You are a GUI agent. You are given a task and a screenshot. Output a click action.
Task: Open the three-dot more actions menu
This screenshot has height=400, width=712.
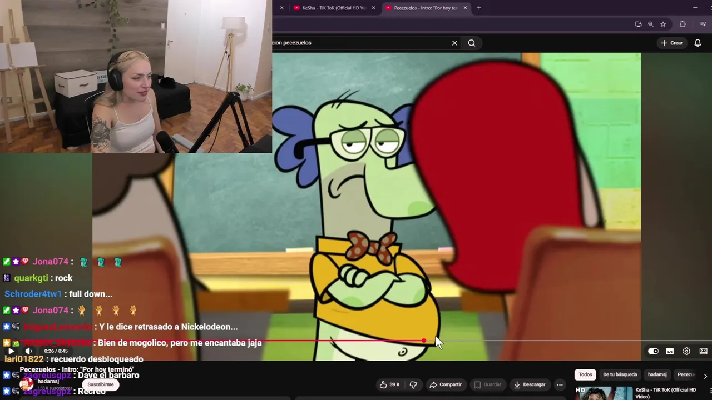(x=560, y=384)
